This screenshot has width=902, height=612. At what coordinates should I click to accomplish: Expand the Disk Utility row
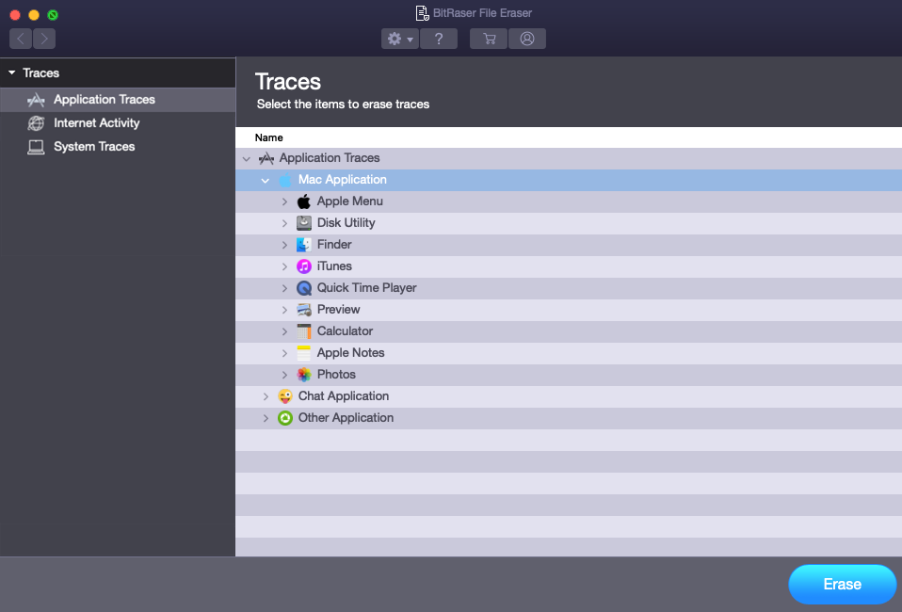[x=284, y=223]
